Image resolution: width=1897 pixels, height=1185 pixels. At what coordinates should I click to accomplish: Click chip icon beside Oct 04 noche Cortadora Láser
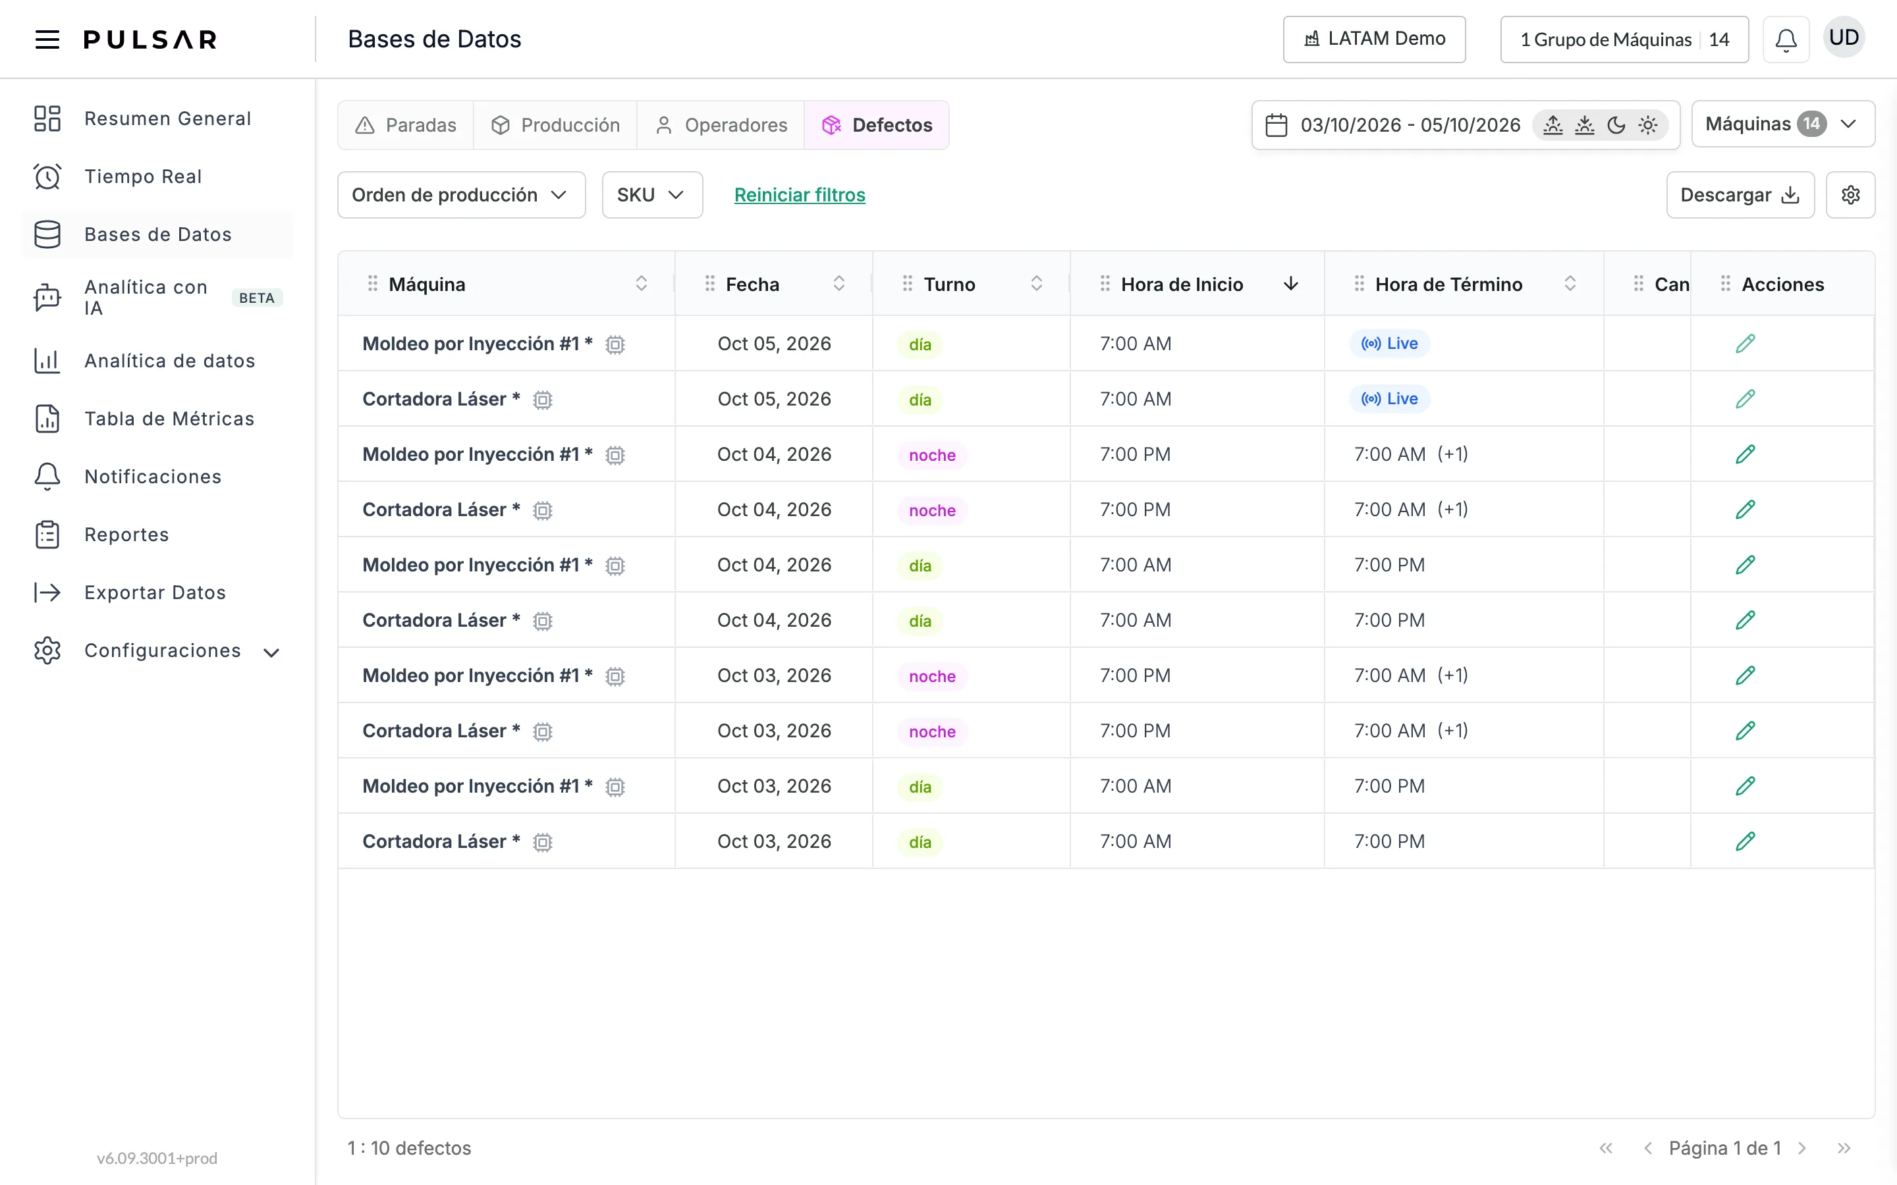point(543,511)
